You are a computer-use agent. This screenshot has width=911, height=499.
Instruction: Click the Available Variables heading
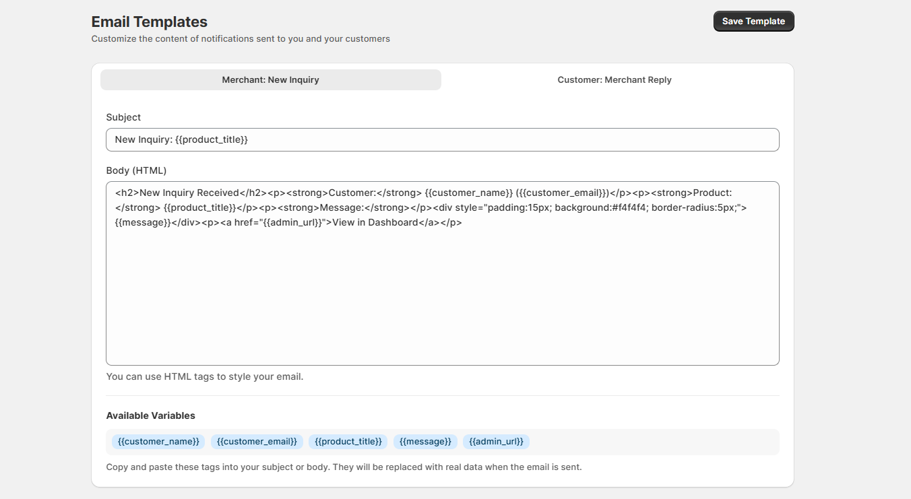150,415
